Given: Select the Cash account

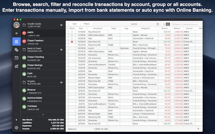Looking at the screenshot, I should [x=43, y=74].
